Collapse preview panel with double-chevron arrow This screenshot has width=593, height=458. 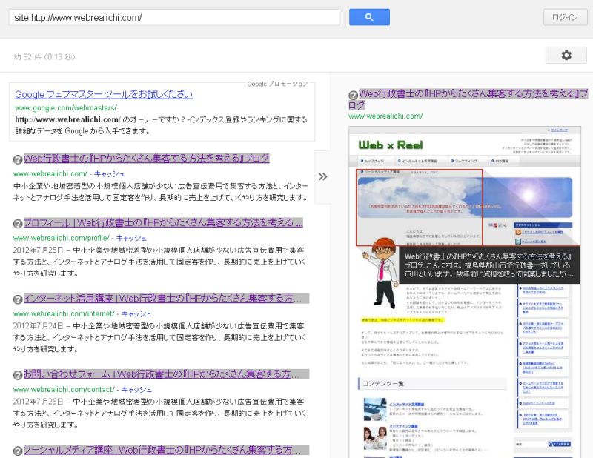click(322, 176)
